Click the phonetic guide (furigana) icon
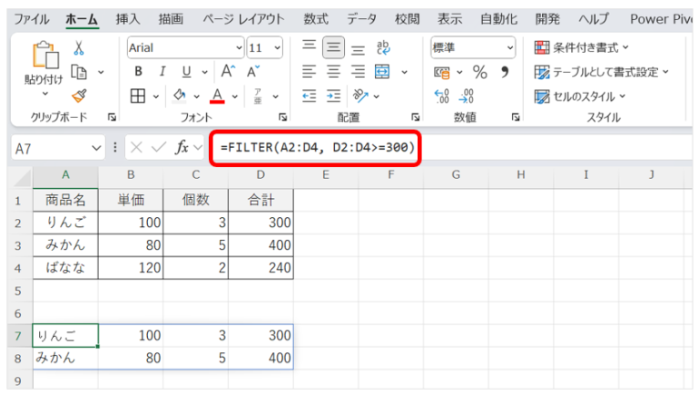Screen dimensions: 699x396 click(x=258, y=96)
